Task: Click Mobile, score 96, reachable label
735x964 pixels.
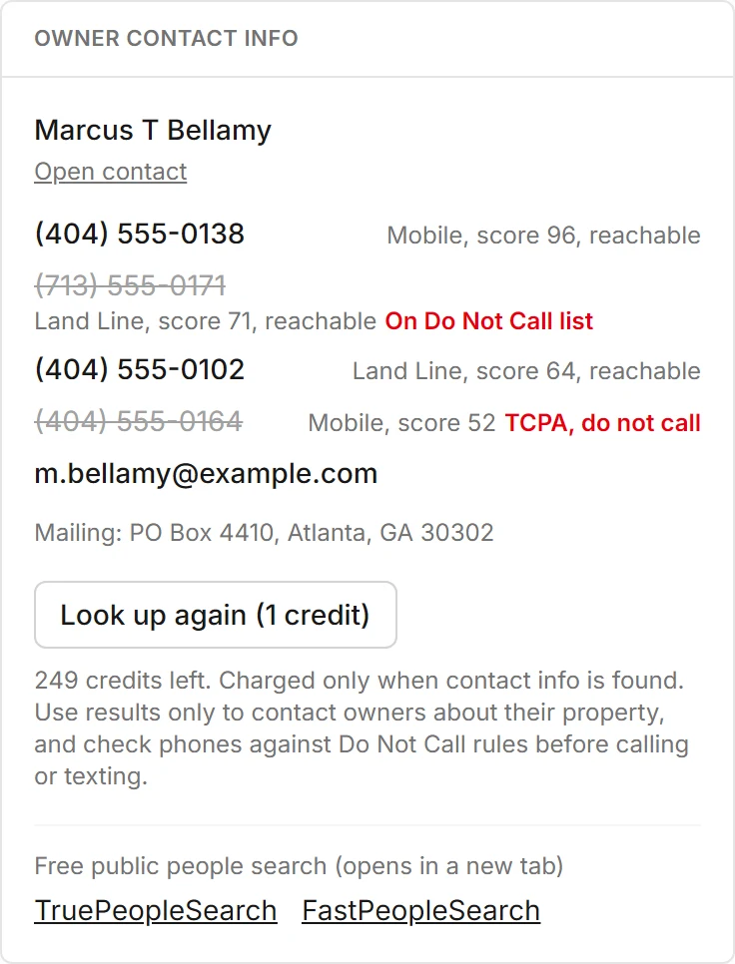Action: (x=543, y=236)
